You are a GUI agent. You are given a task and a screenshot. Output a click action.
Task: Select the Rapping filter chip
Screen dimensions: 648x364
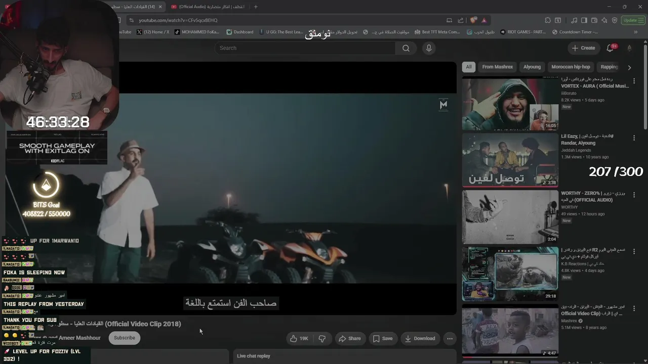point(609,67)
